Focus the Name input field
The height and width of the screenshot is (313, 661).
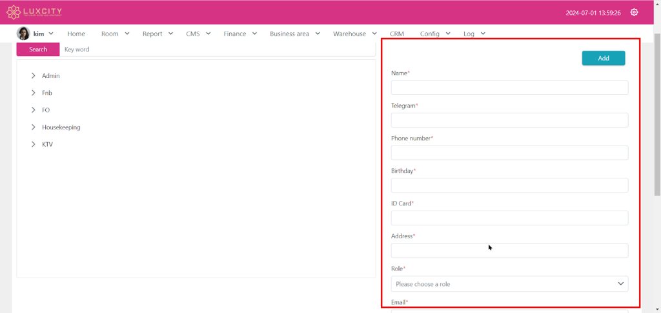[x=509, y=88]
